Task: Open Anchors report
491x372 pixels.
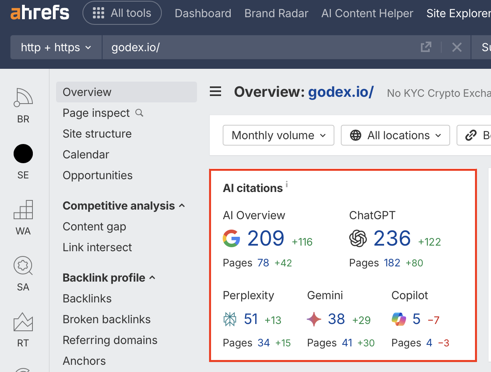Action: tap(85, 361)
